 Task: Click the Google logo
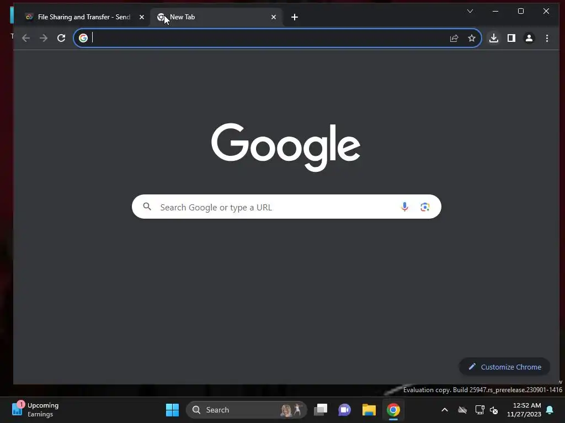click(x=286, y=147)
